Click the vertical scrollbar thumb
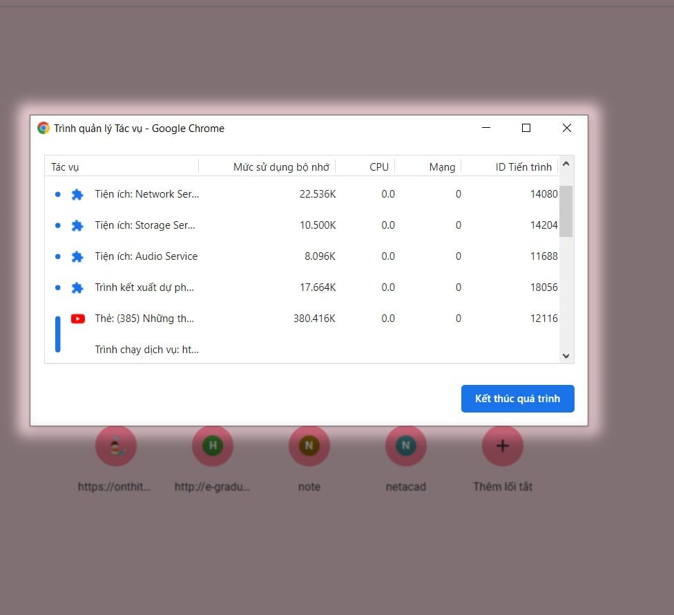This screenshot has width=674, height=615. (566, 211)
